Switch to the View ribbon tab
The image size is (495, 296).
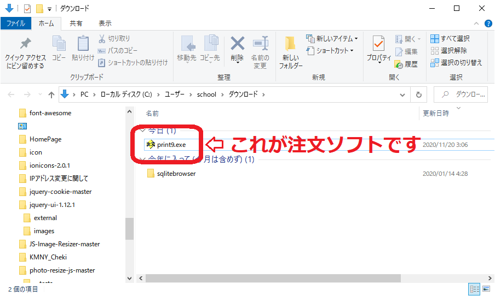[x=105, y=23]
